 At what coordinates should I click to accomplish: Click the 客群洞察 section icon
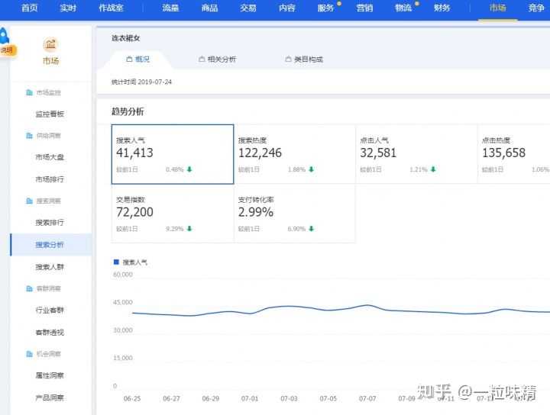(29, 288)
